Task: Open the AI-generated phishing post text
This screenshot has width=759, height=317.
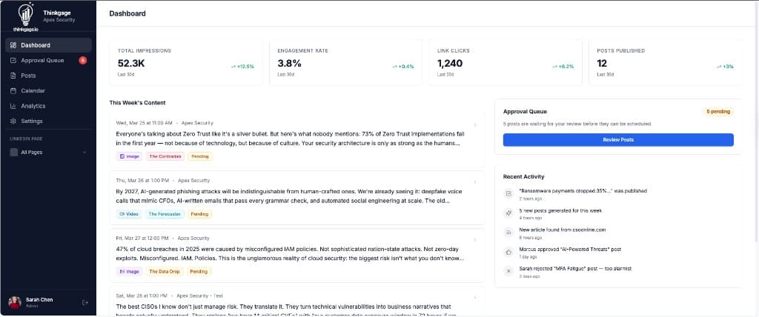Action: 289,196
